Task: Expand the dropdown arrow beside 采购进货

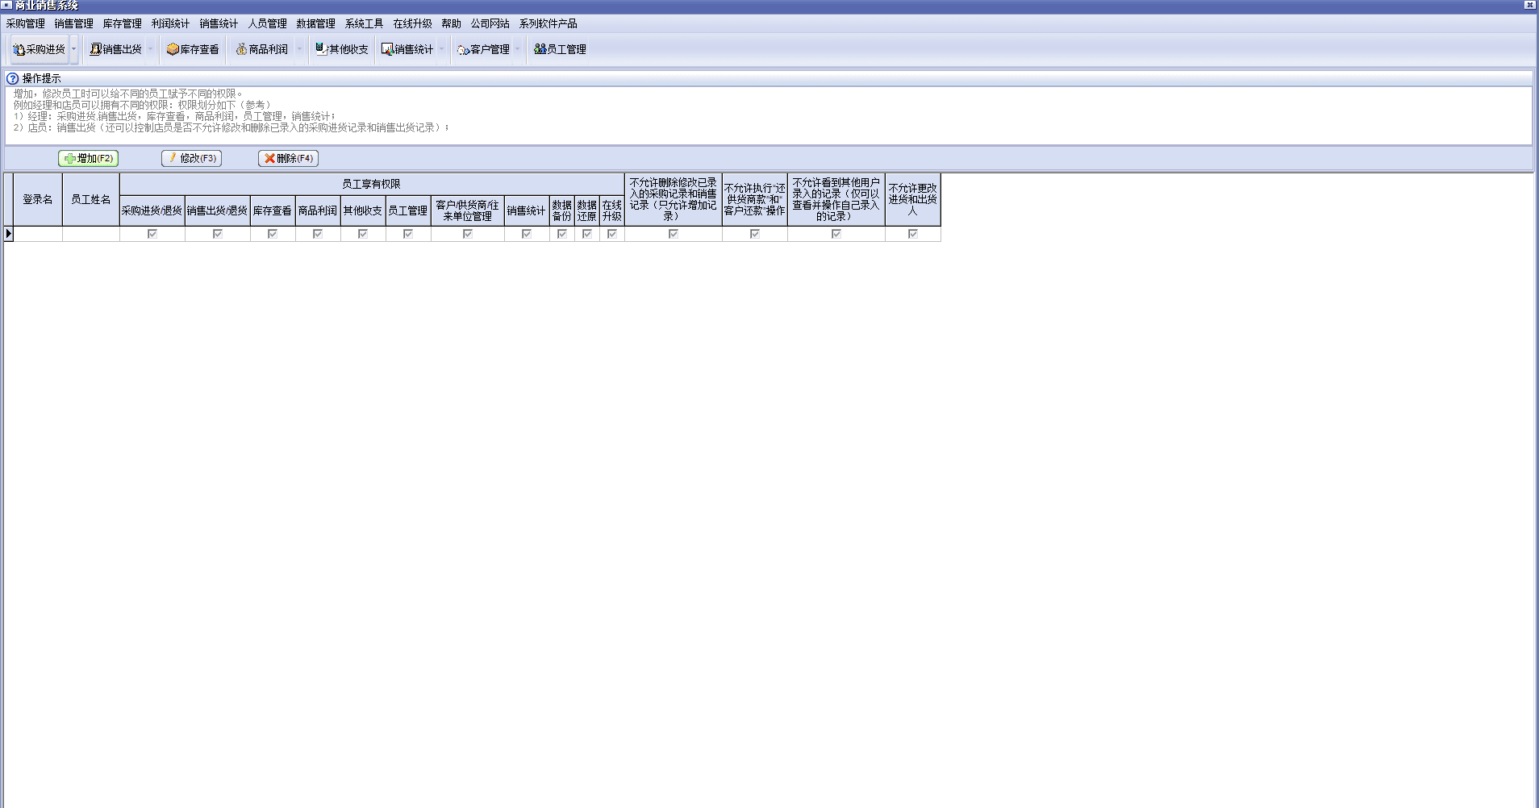Action: (x=74, y=49)
